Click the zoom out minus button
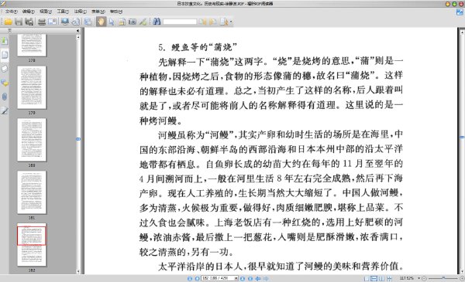 tap(425, 278)
